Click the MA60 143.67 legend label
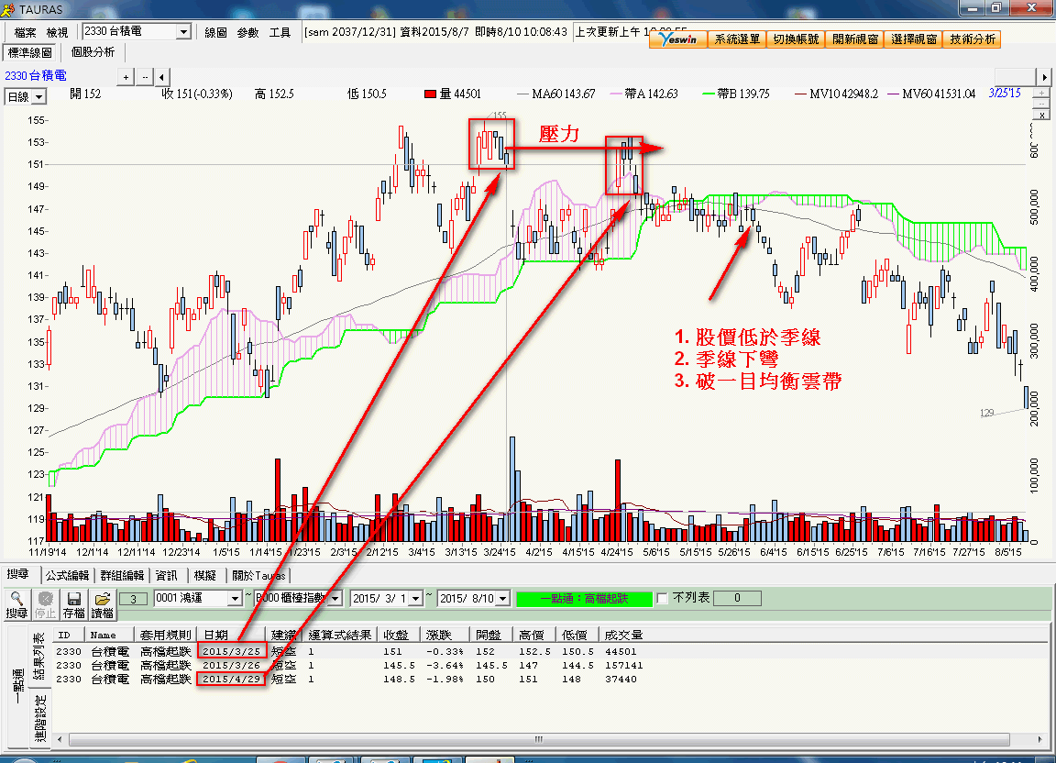1056x763 pixels. click(x=564, y=94)
